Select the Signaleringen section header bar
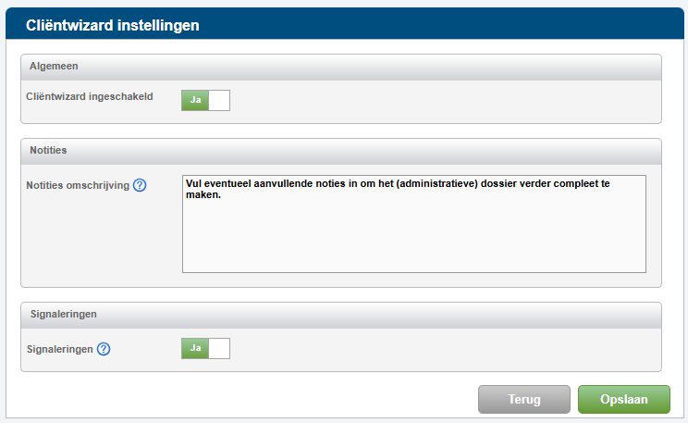Screen dimensions: 688x423 (341, 315)
